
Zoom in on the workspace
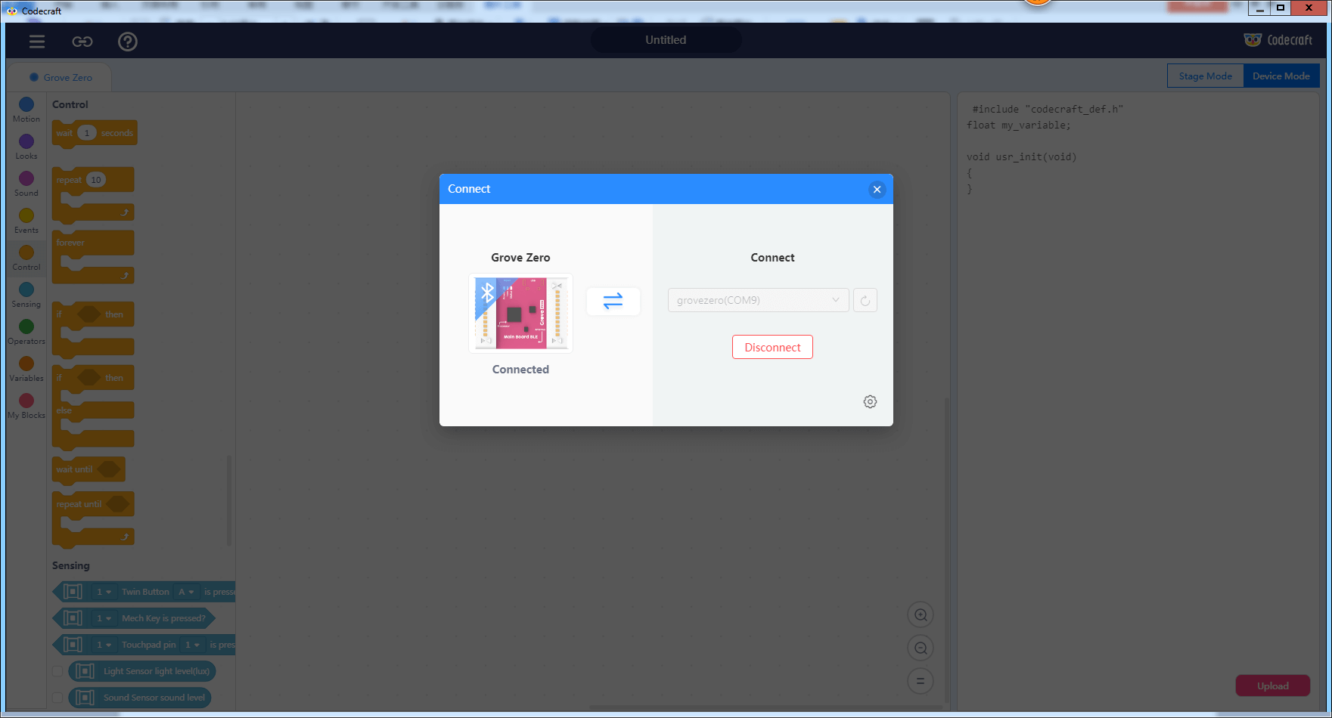click(921, 614)
